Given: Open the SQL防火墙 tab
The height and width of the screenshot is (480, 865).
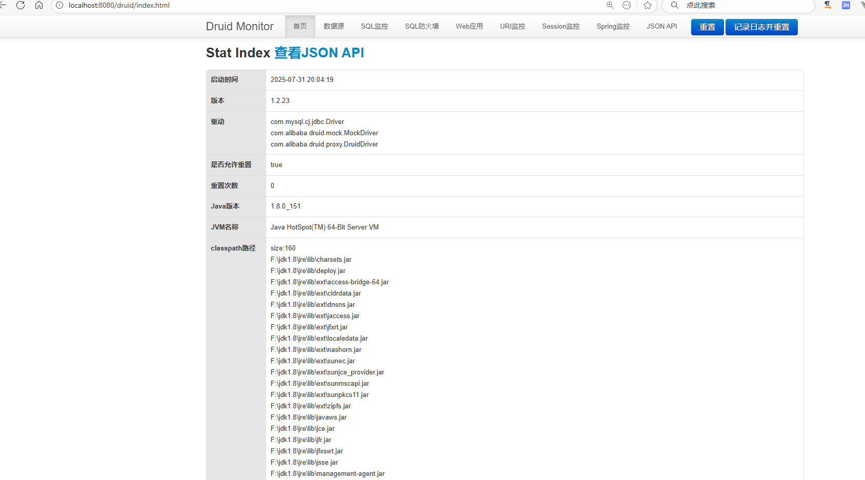Looking at the screenshot, I should click(422, 26).
